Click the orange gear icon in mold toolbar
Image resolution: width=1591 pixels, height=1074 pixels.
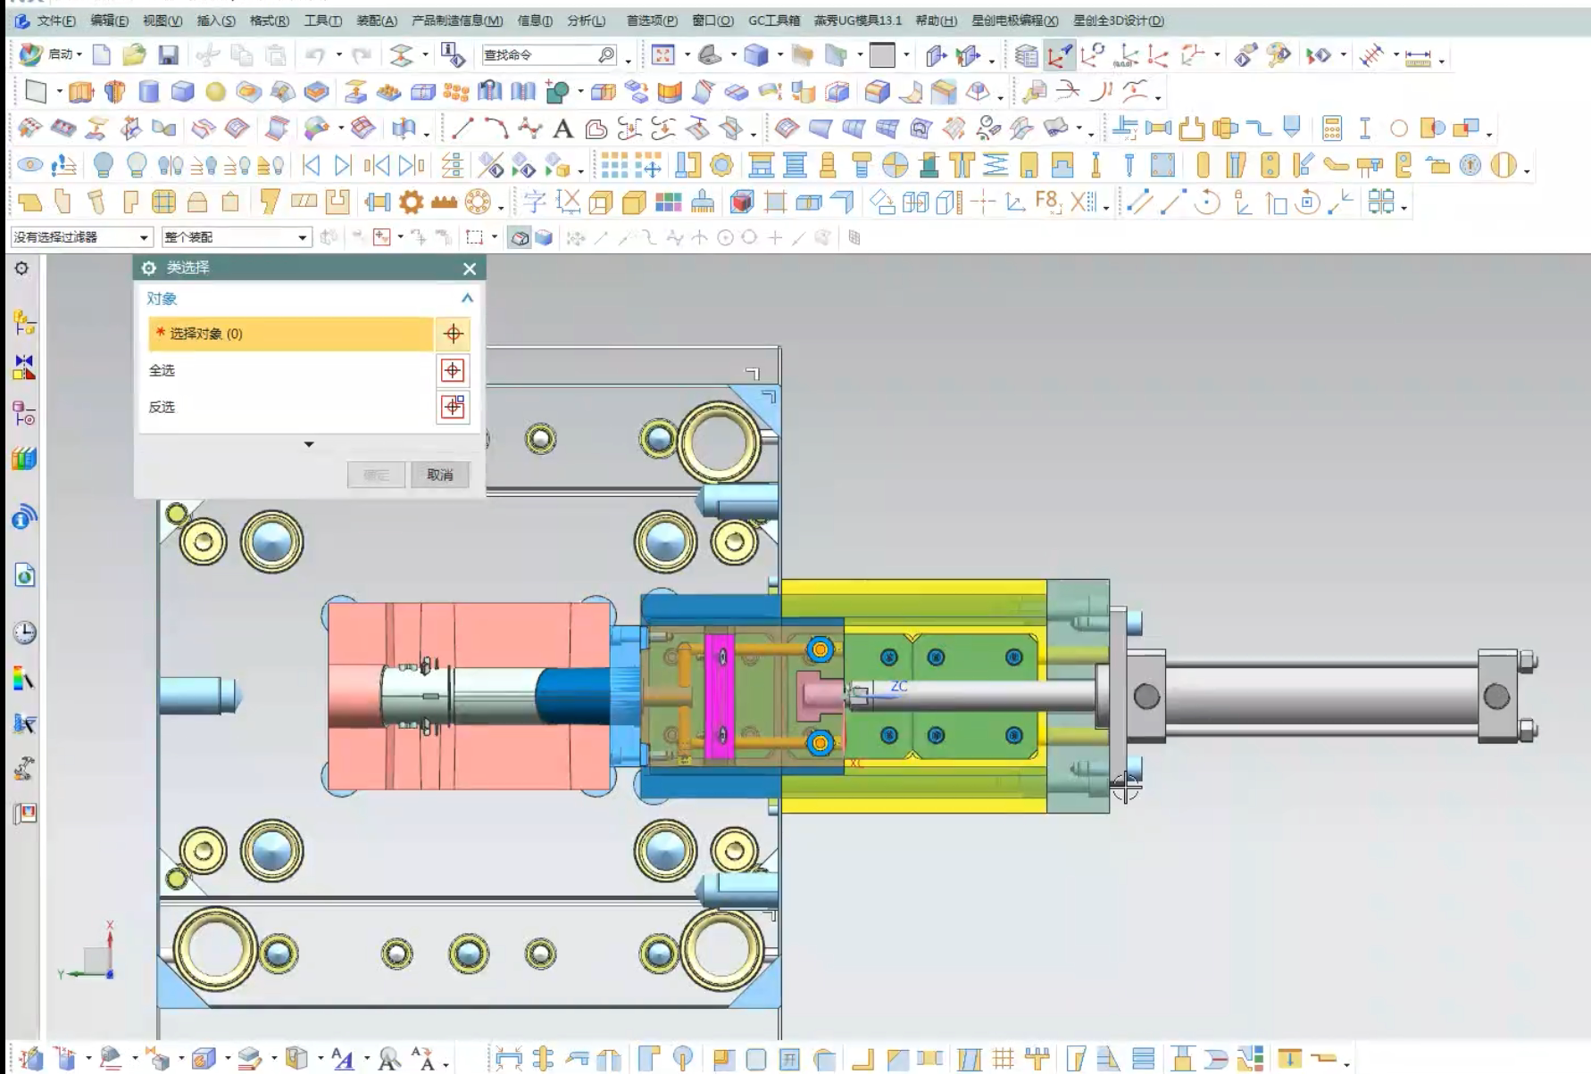(411, 202)
